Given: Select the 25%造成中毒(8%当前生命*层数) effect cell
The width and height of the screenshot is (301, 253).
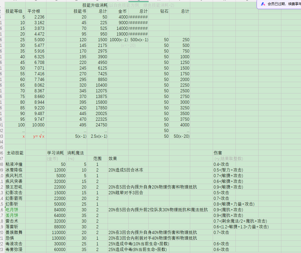Looking at the screenshot, I should pyautogui.click(x=138, y=250).
